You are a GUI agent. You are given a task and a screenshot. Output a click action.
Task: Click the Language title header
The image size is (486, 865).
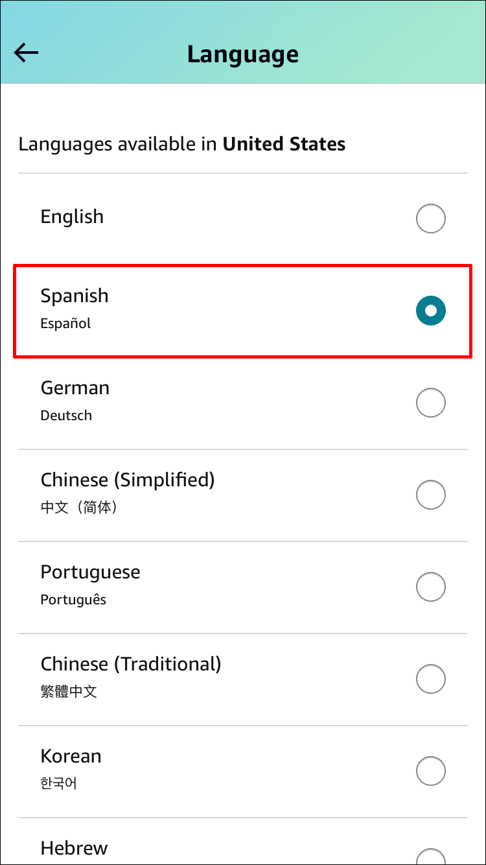(243, 54)
